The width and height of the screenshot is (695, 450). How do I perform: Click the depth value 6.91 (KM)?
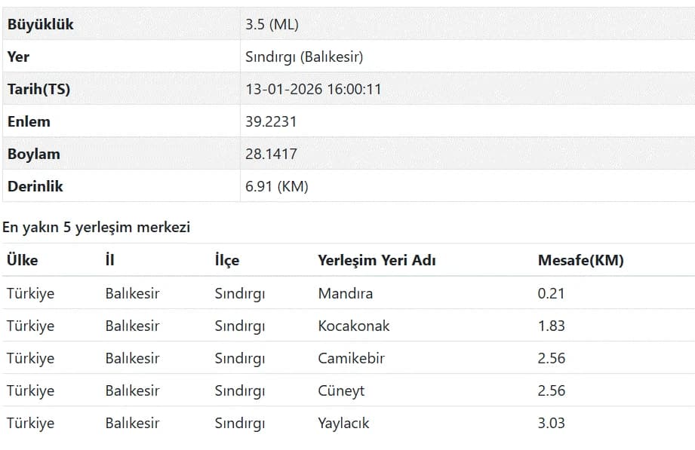coord(277,186)
